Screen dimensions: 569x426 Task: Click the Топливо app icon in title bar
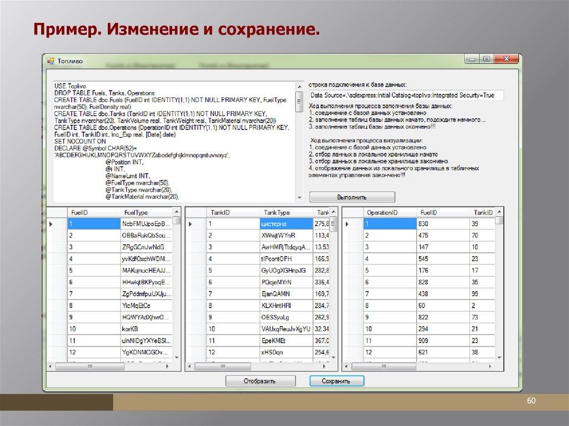[x=50, y=61]
